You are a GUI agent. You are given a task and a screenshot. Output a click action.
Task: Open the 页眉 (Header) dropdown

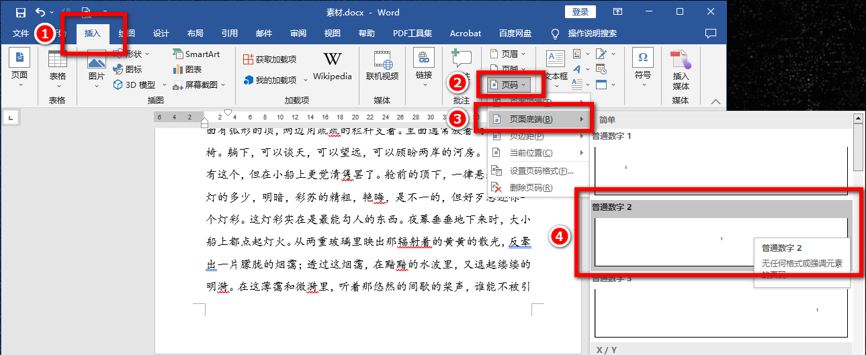(x=509, y=54)
